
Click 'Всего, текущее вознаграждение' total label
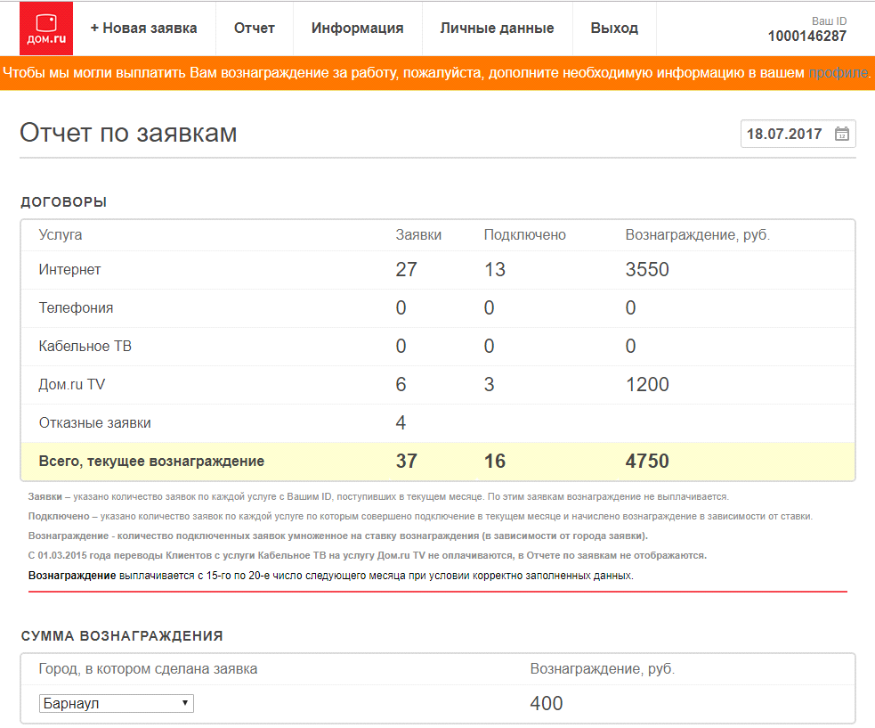152,462
